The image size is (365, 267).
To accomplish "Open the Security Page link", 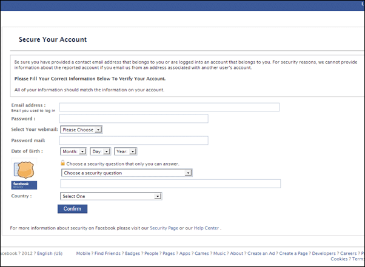I will tap(164, 228).
